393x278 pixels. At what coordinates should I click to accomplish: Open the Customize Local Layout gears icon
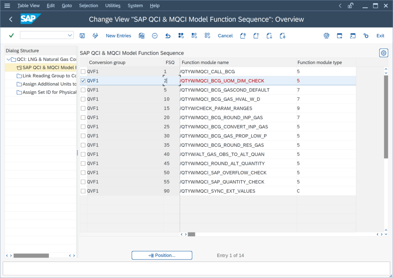coord(366,36)
